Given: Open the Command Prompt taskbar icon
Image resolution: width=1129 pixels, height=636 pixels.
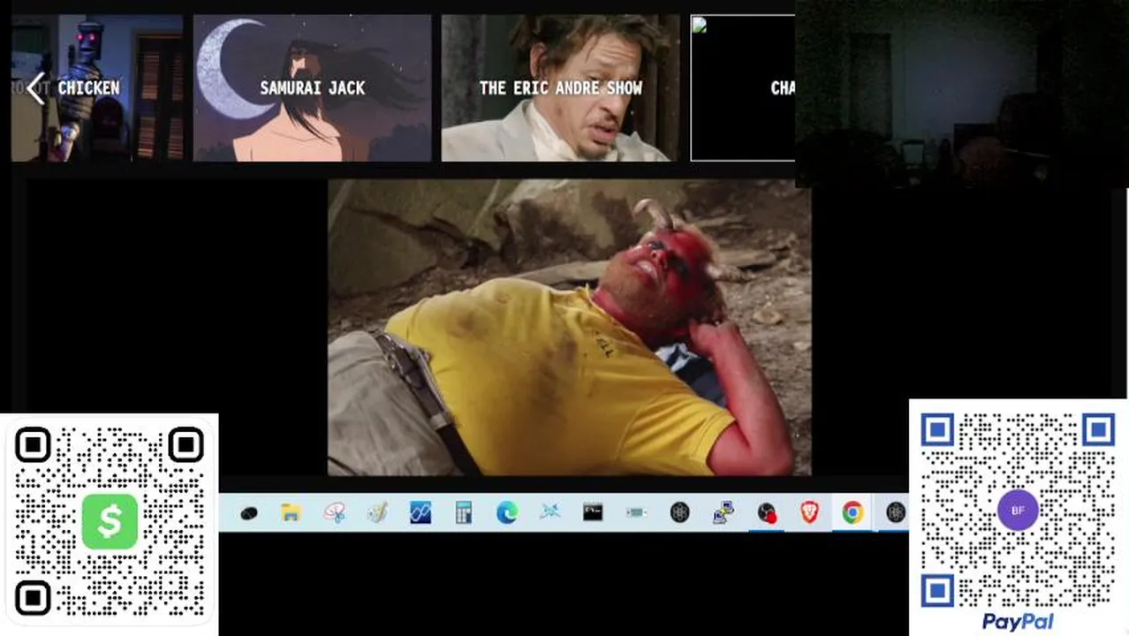Looking at the screenshot, I should (x=593, y=512).
